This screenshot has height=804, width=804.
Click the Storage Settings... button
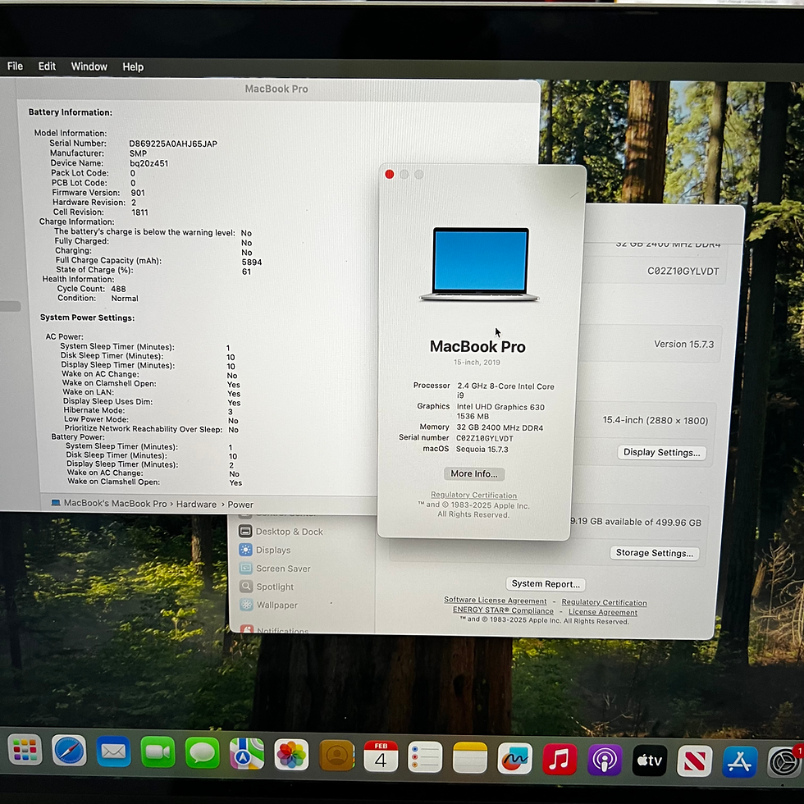click(x=655, y=553)
